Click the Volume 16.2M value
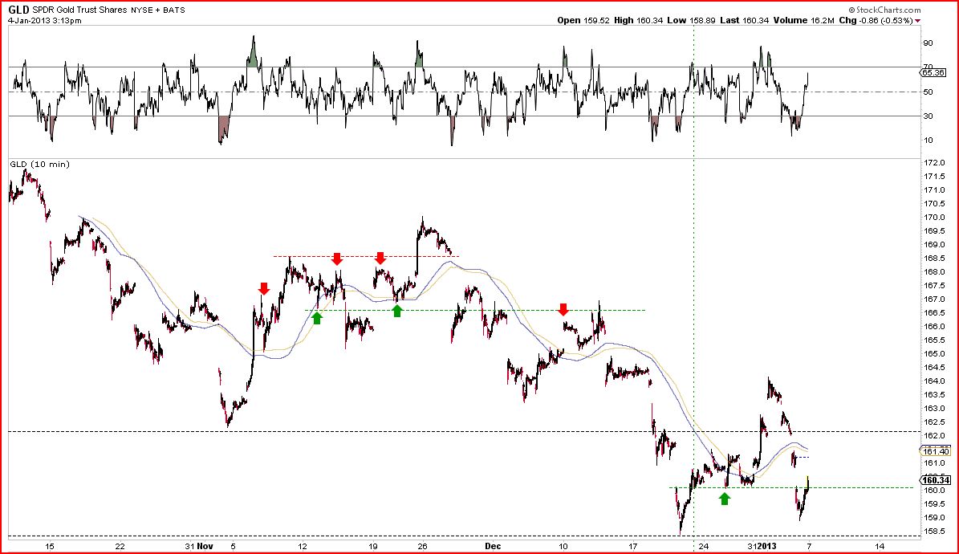The width and height of the screenshot is (959, 554). (x=803, y=20)
